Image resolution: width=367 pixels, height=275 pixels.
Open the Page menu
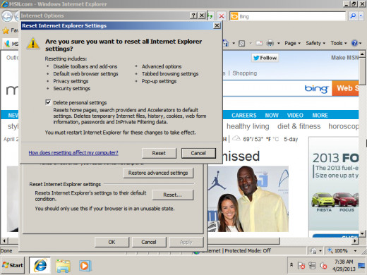pos(292,43)
